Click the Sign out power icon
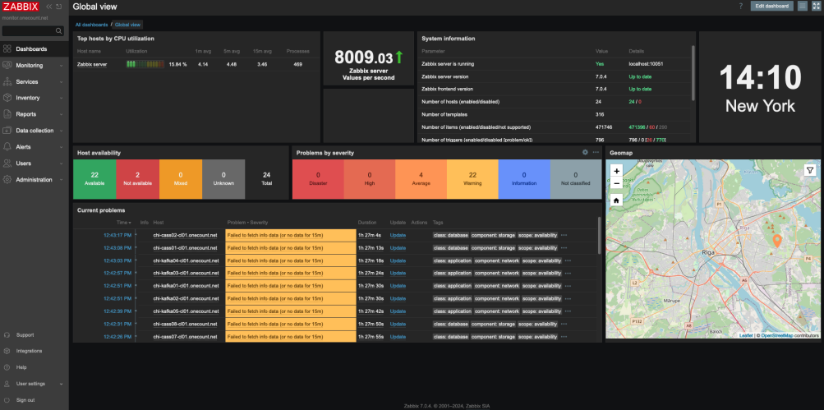 7,400
